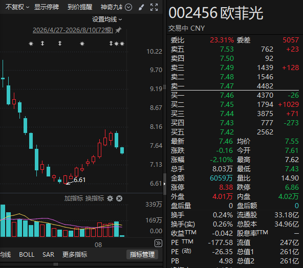Screen dimensions: 303x268
Task: Click the date range 2026/4/27-2026/8/10 link
Action: tap(73, 30)
